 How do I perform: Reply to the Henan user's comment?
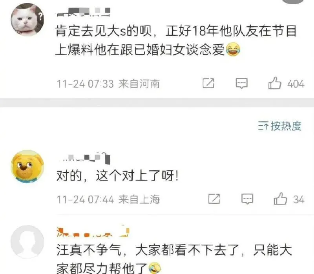[241, 83]
